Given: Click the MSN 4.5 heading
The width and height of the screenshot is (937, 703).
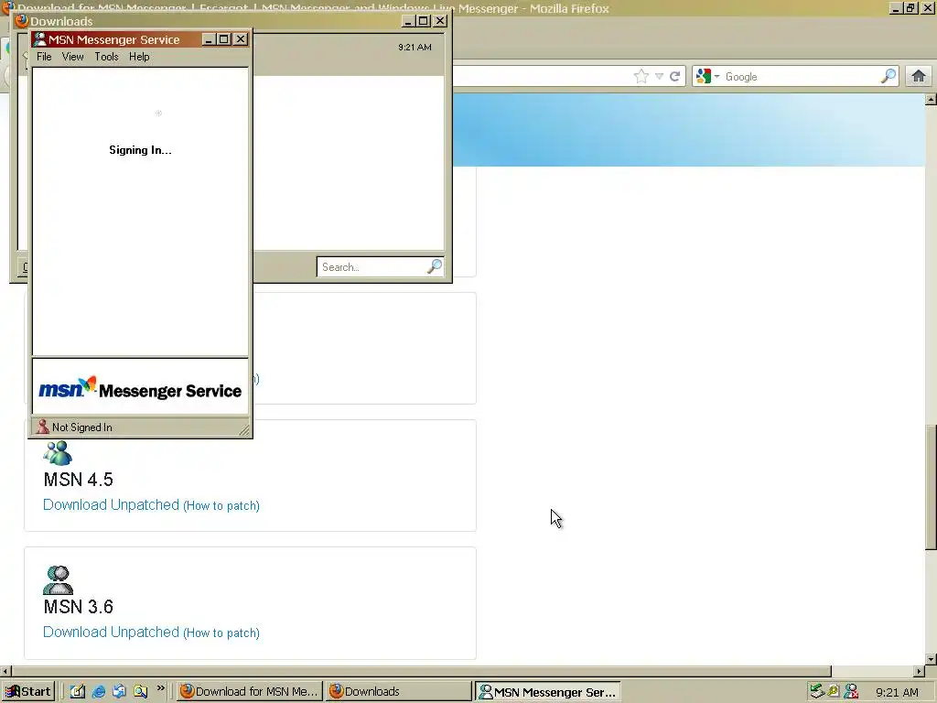Looking at the screenshot, I should coord(79,480).
